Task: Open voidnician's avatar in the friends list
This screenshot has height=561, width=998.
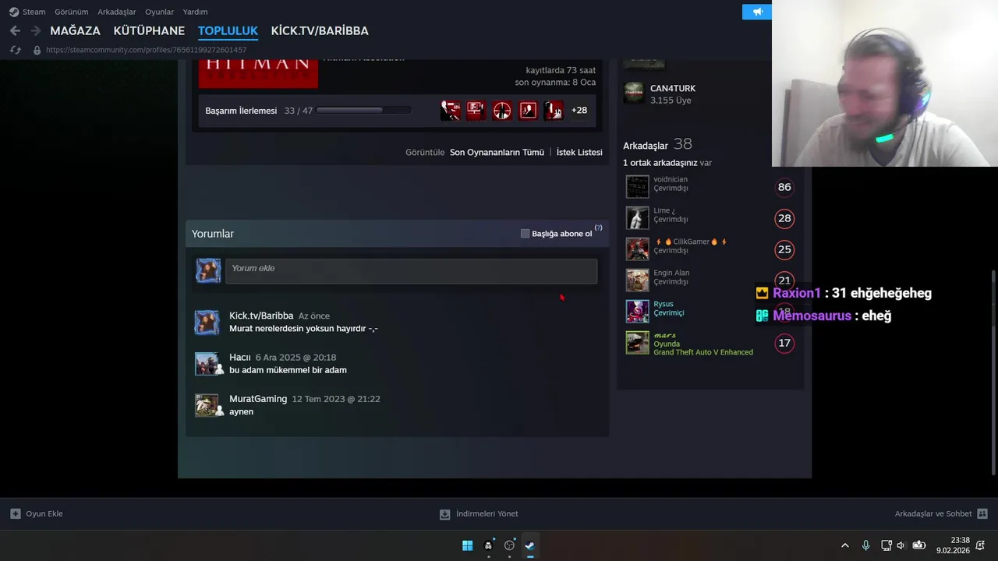Action: click(637, 187)
